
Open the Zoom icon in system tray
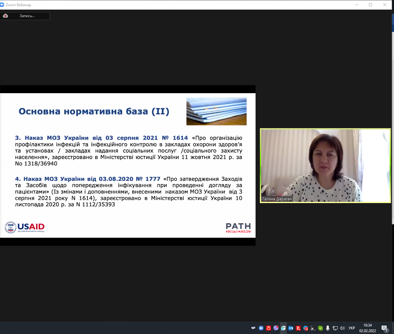click(x=261, y=328)
